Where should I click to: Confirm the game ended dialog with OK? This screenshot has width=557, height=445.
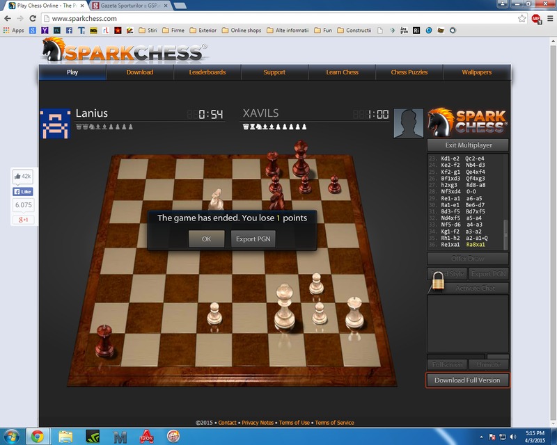click(206, 238)
